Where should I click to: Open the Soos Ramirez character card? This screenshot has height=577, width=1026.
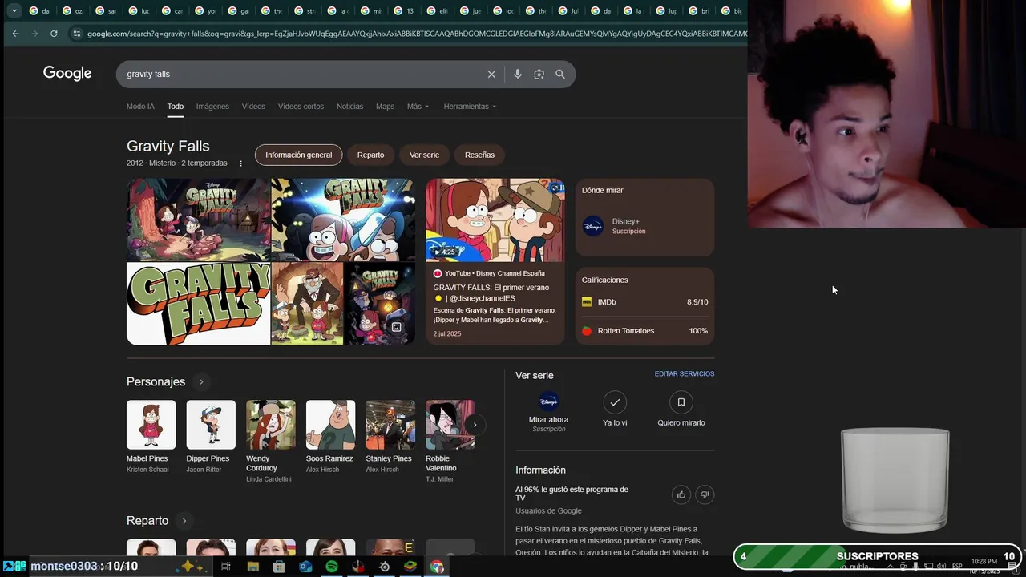(330, 438)
